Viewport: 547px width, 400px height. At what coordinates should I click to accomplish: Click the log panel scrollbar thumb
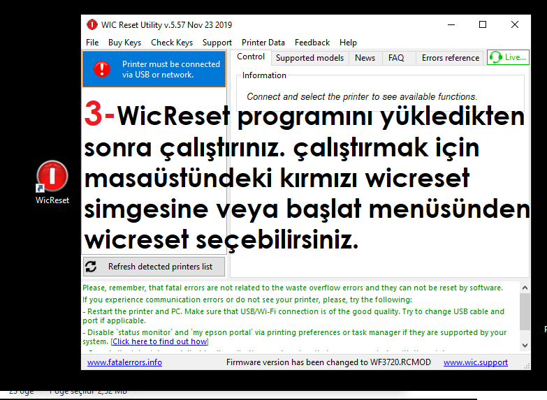525,311
